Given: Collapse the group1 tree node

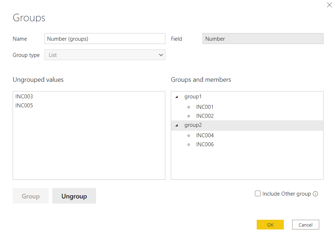Looking at the screenshot, I should (x=176, y=97).
